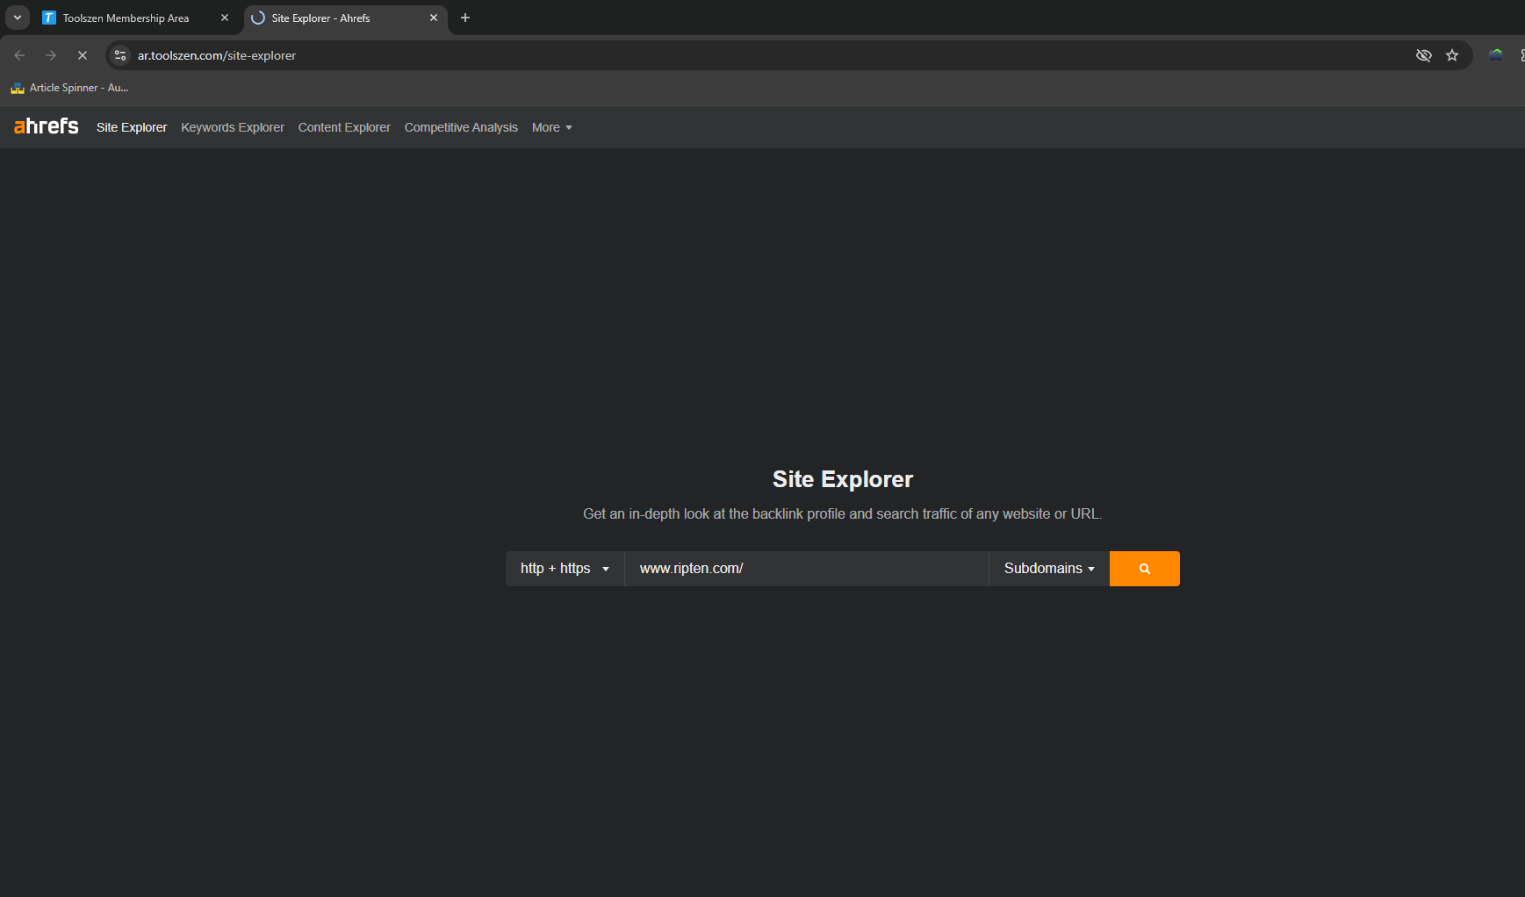Click the URL input containing www.ripten.com/
Viewport: 1525px width, 897px height.
pyautogui.click(x=807, y=569)
